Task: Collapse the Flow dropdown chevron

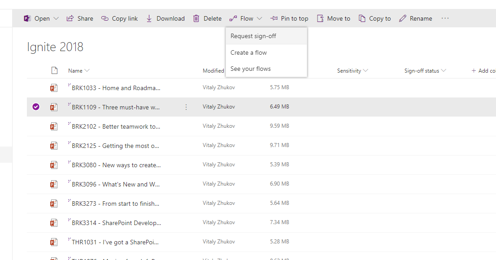Action: 259,18
